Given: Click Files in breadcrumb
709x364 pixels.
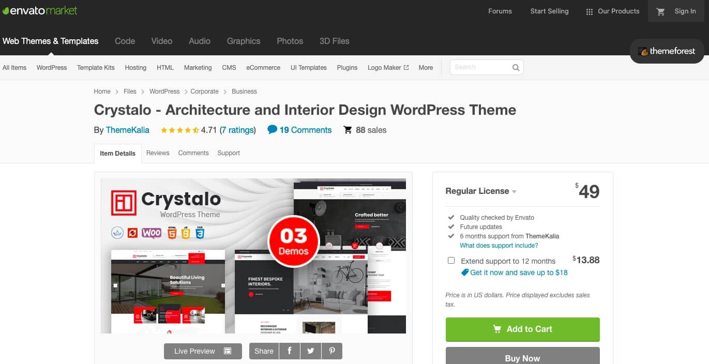Looking at the screenshot, I should [130, 92].
